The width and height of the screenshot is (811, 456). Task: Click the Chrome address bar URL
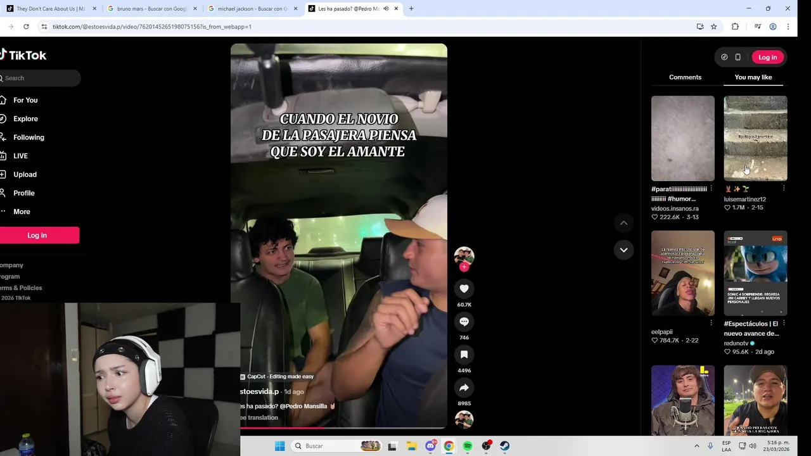[x=151, y=27]
